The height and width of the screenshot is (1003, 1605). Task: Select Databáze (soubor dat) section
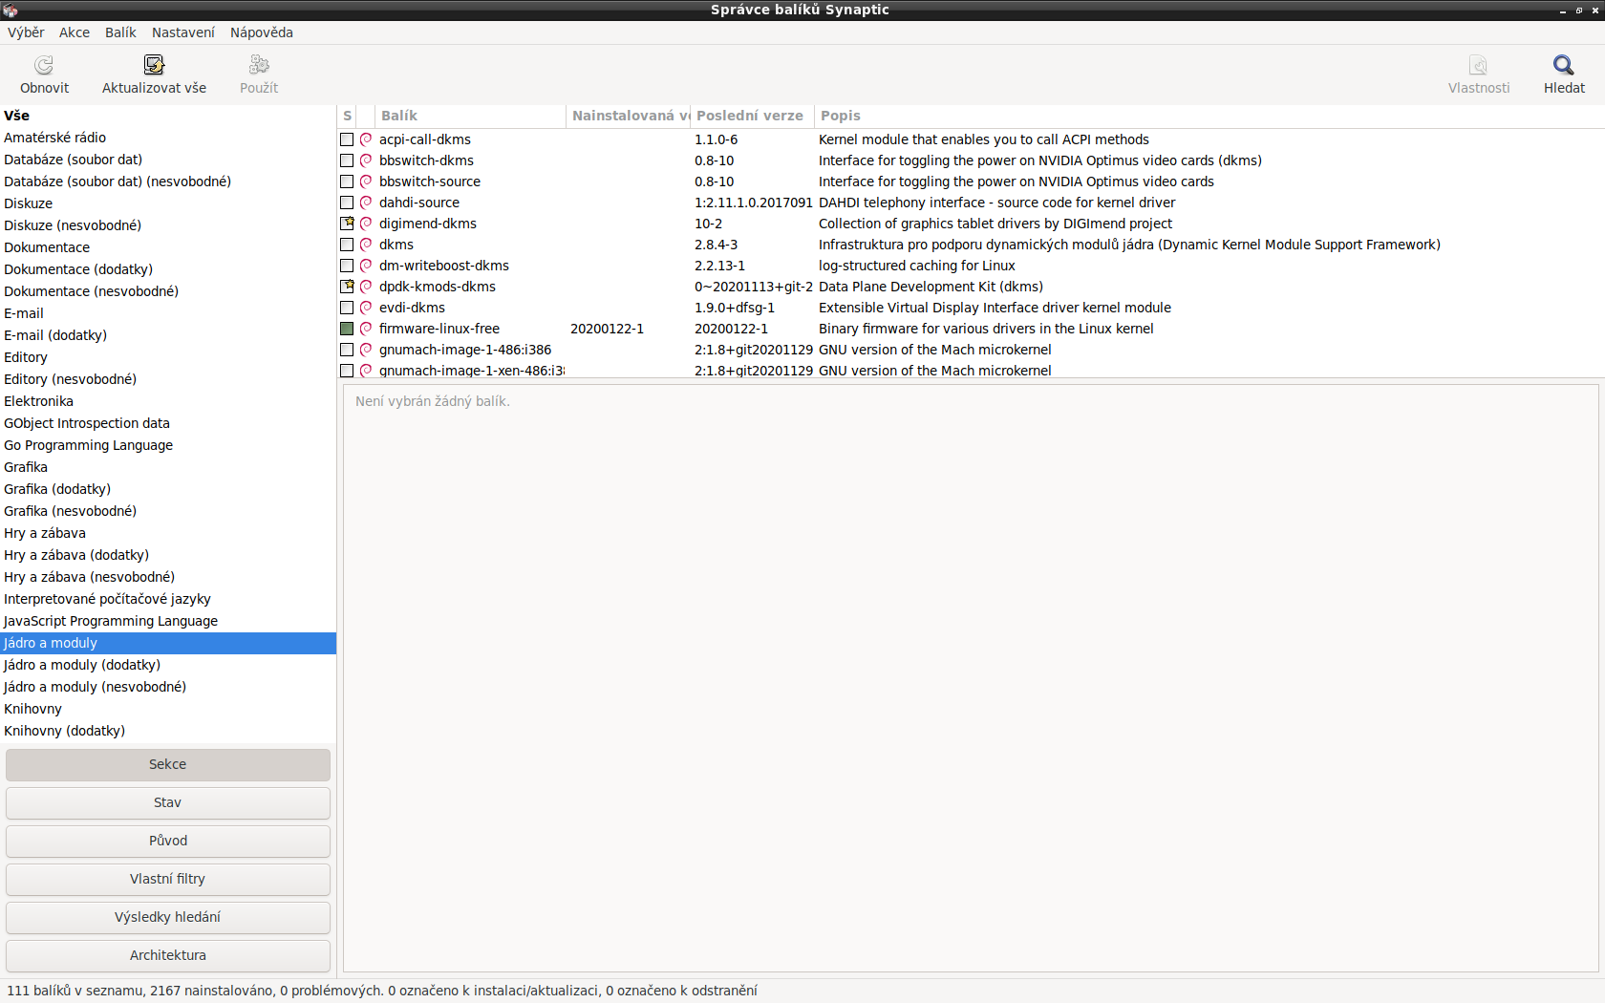(x=168, y=160)
